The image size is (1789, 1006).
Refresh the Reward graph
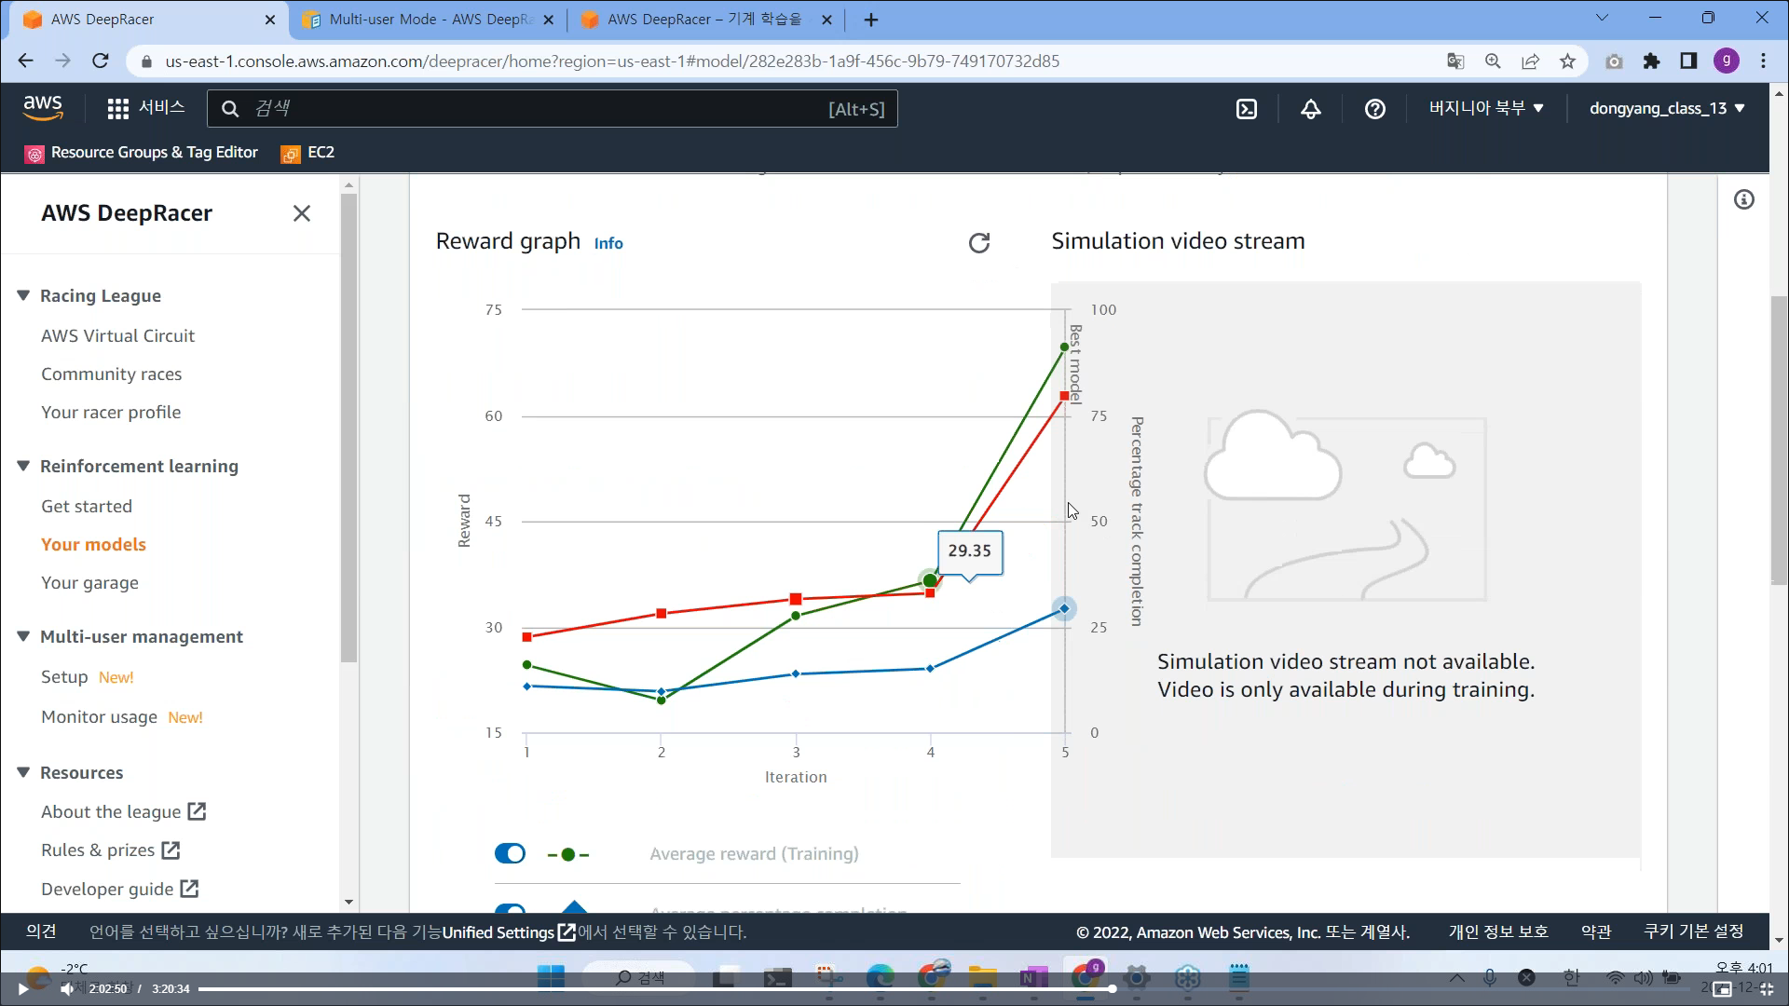tap(978, 243)
